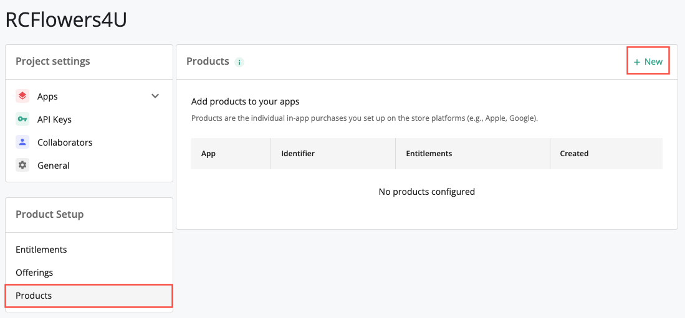
Task: Click the Created column header
Action: click(574, 154)
